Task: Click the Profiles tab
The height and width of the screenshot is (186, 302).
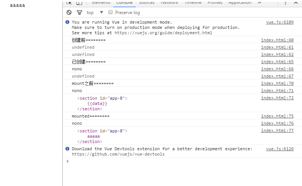Action: click(215, 2)
